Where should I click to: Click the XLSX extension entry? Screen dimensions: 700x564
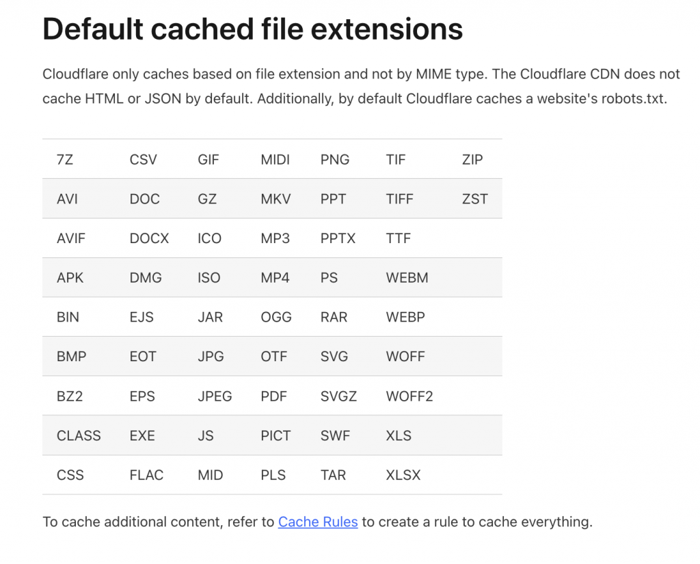[403, 475]
